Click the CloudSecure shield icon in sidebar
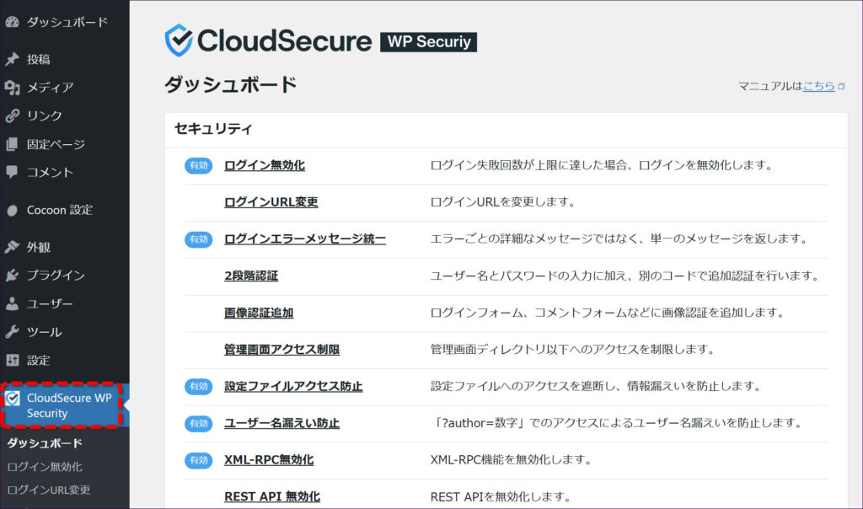Viewport: 863px width, 509px height. (13, 399)
